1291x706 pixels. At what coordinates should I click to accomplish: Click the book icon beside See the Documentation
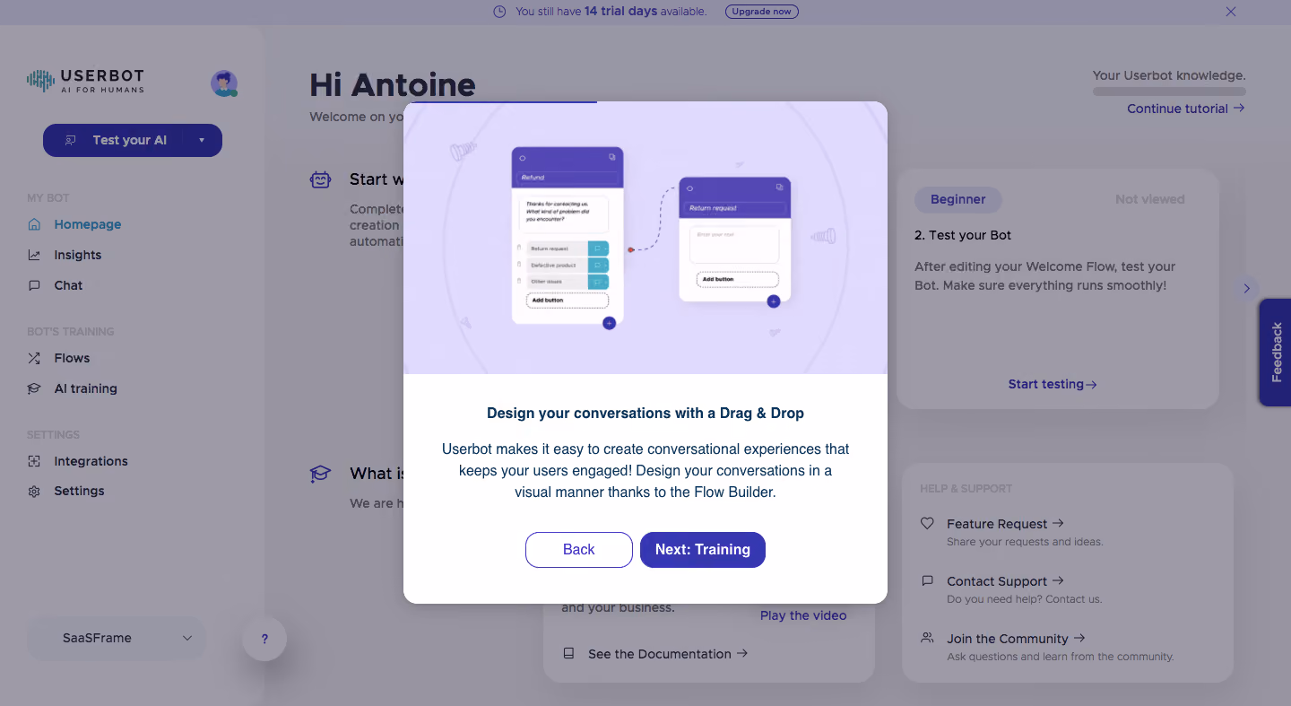pos(568,654)
